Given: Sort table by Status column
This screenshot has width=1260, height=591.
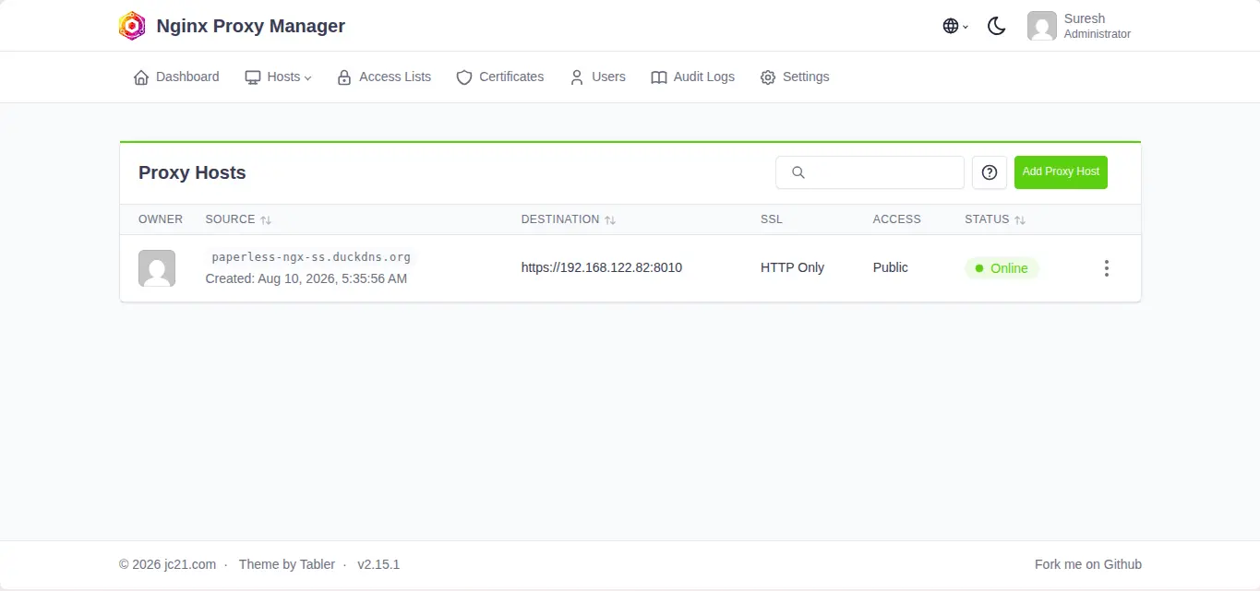Looking at the screenshot, I should click(995, 219).
